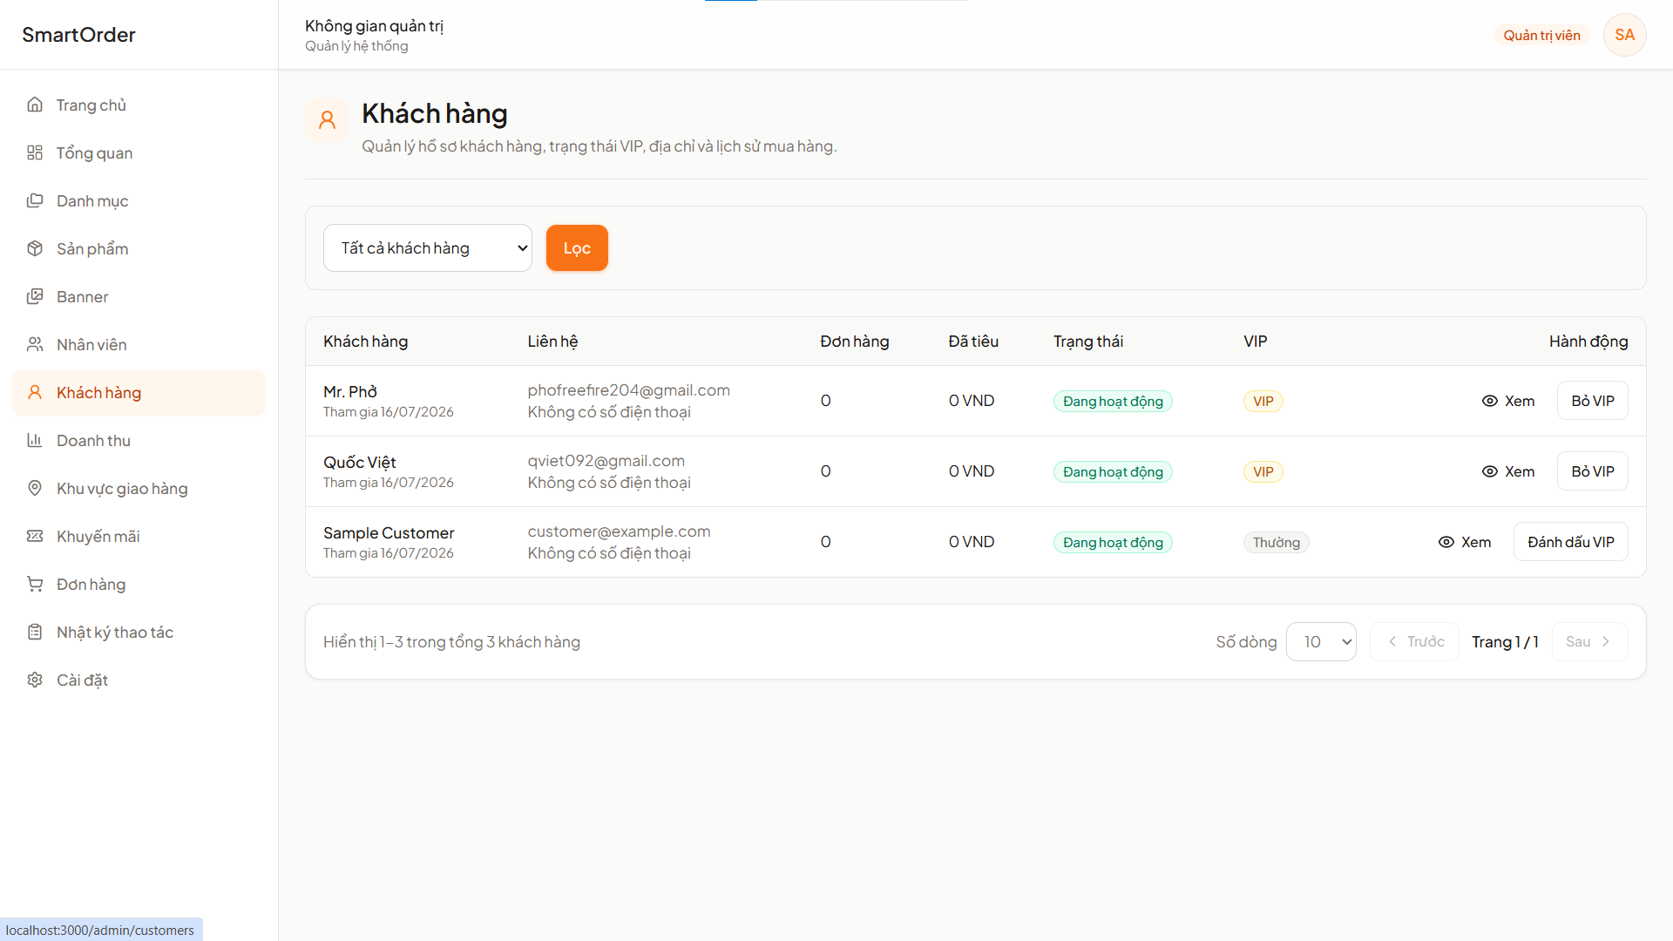
Task: Click the VIP badge for Mr. Phở
Action: (x=1263, y=401)
